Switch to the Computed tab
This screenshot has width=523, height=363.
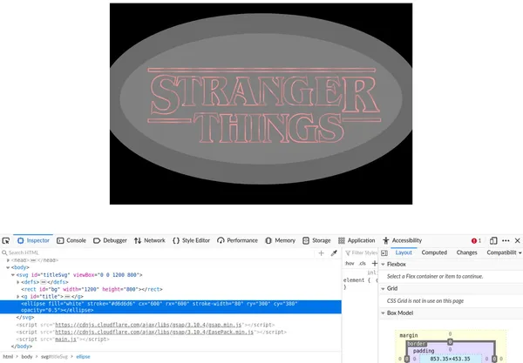(x=434, y=252)
